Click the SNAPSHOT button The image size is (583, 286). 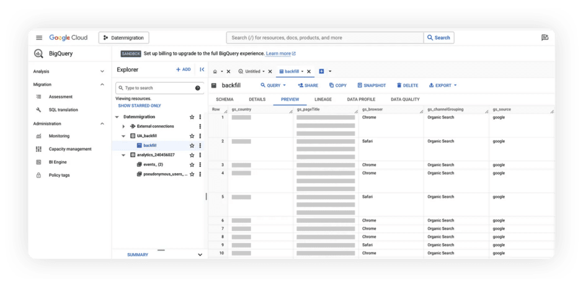pyautogui.click(x=372, y=86)
